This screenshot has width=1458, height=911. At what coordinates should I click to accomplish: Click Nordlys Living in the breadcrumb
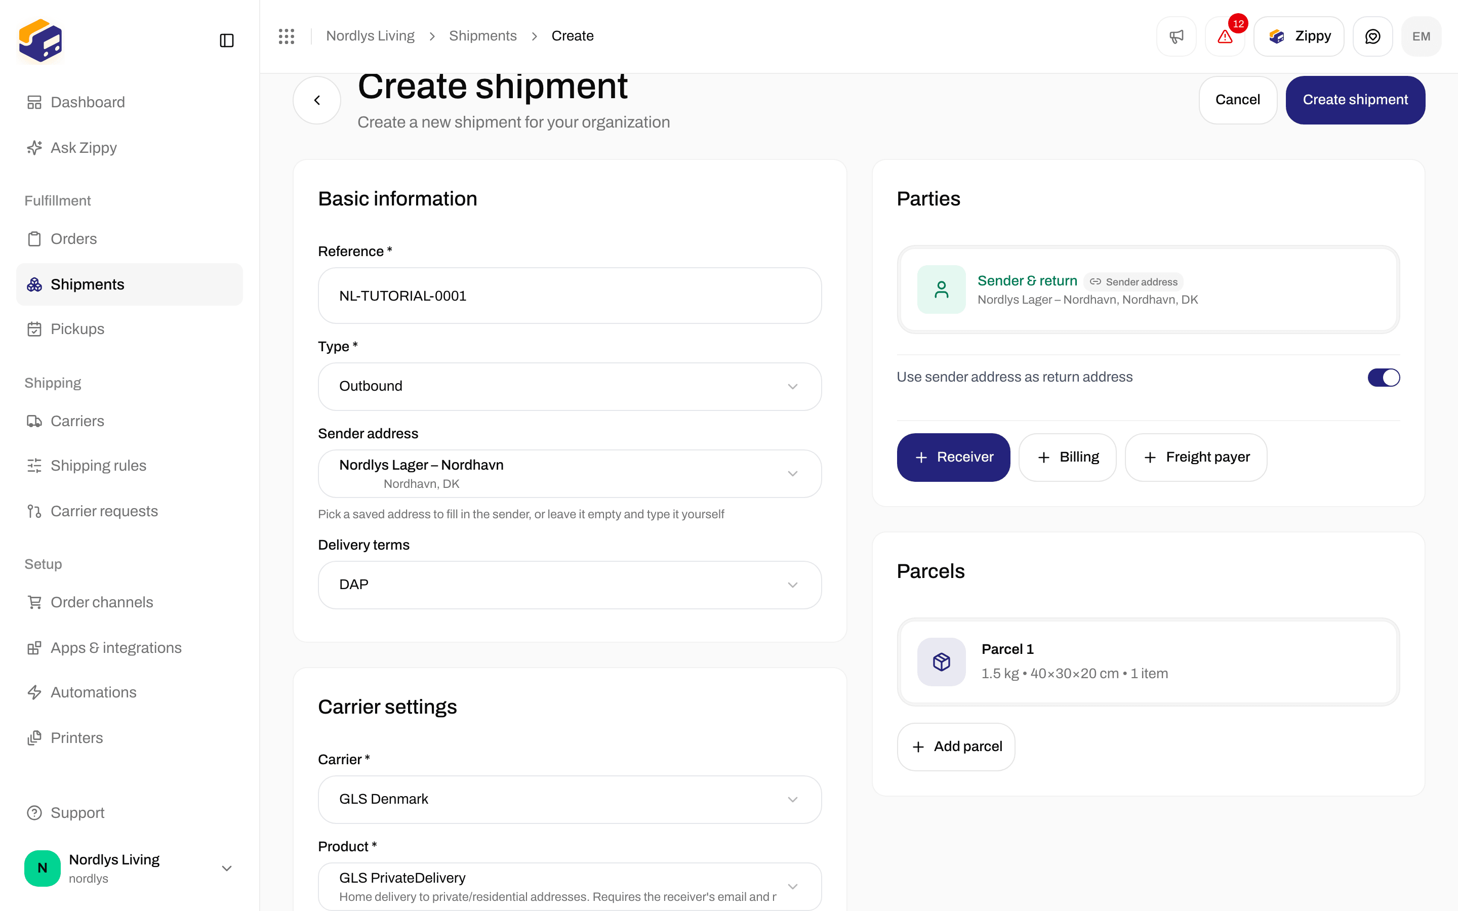pos(370,36)
